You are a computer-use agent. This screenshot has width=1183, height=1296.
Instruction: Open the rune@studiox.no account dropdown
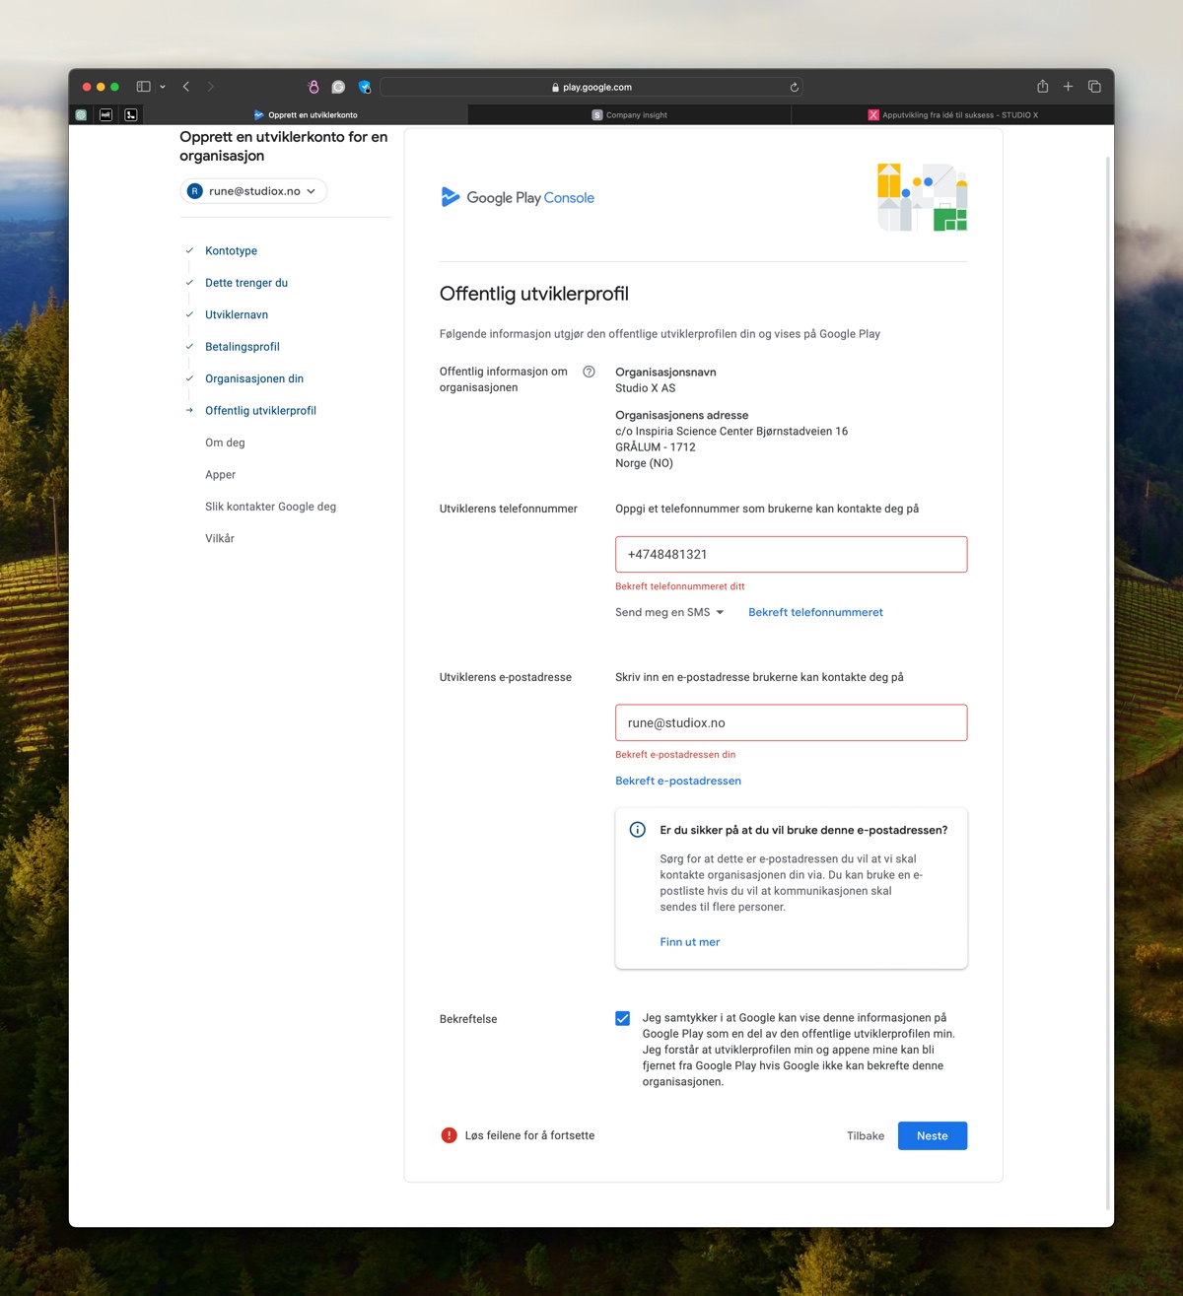pyautogui.click(x=253, y=191)
